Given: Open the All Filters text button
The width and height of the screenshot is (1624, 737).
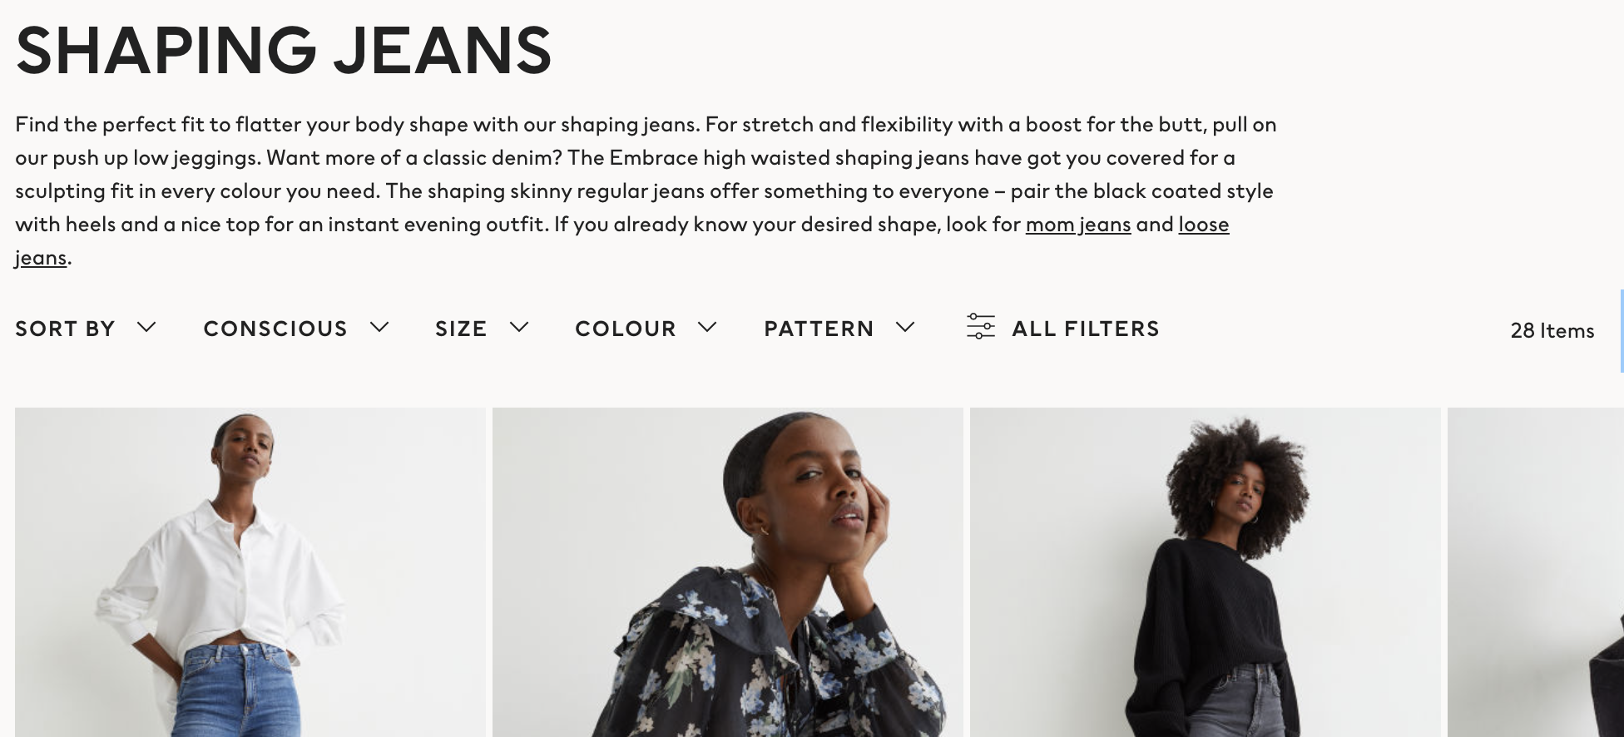Looking at the screenshot, I should click(x=1085, y=329).
